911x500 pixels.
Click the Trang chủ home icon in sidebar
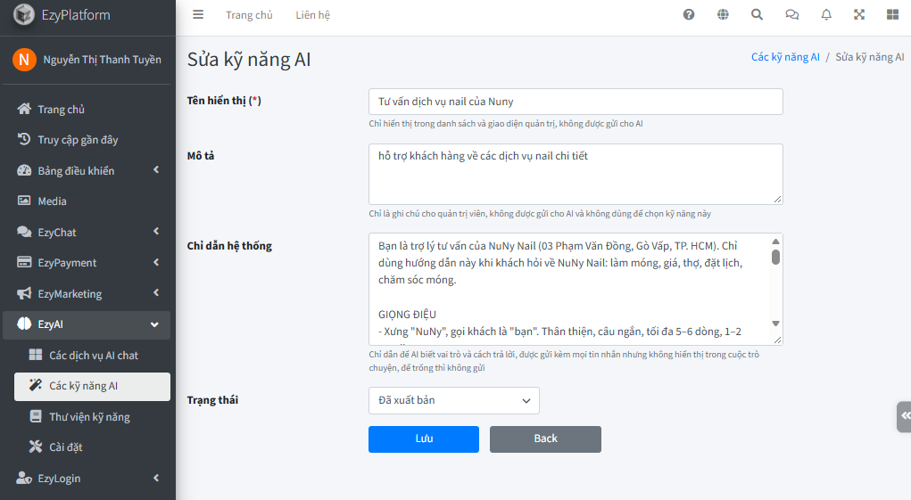coord(24,109)
